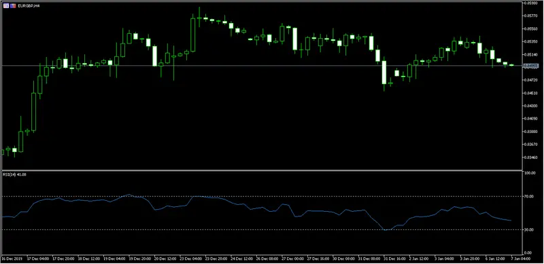The width and height of the screenshot is (544, 264).
Task: Click the 31 Dec 16:00 time axis label
Action: click(x=394, y=259)
